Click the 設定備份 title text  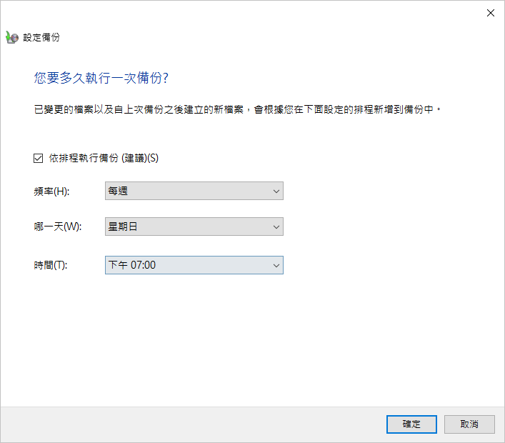[41, 37]
